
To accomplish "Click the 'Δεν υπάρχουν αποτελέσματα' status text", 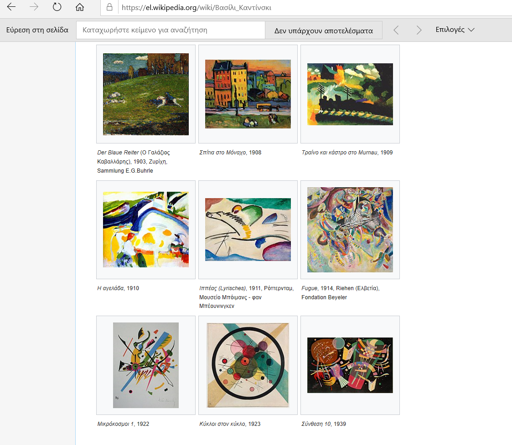I will [x=324, y=31].
